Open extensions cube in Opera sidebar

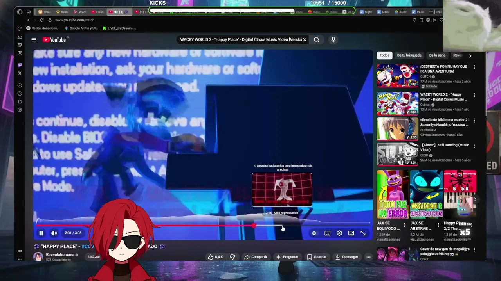20,102
